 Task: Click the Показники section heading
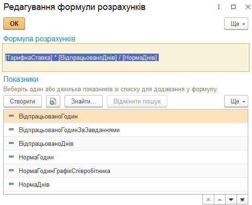coord(21,79)
